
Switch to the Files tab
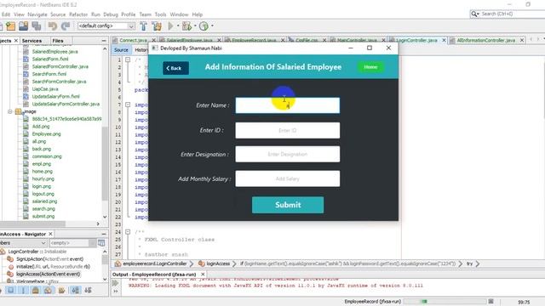click(x=58, y=41)
